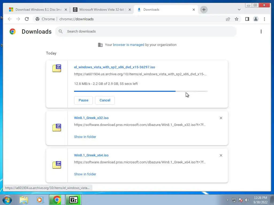This screenshot has width=274, height=205.
Task: Click the ISO file icon for Vista download
Action: pos(57,68)
